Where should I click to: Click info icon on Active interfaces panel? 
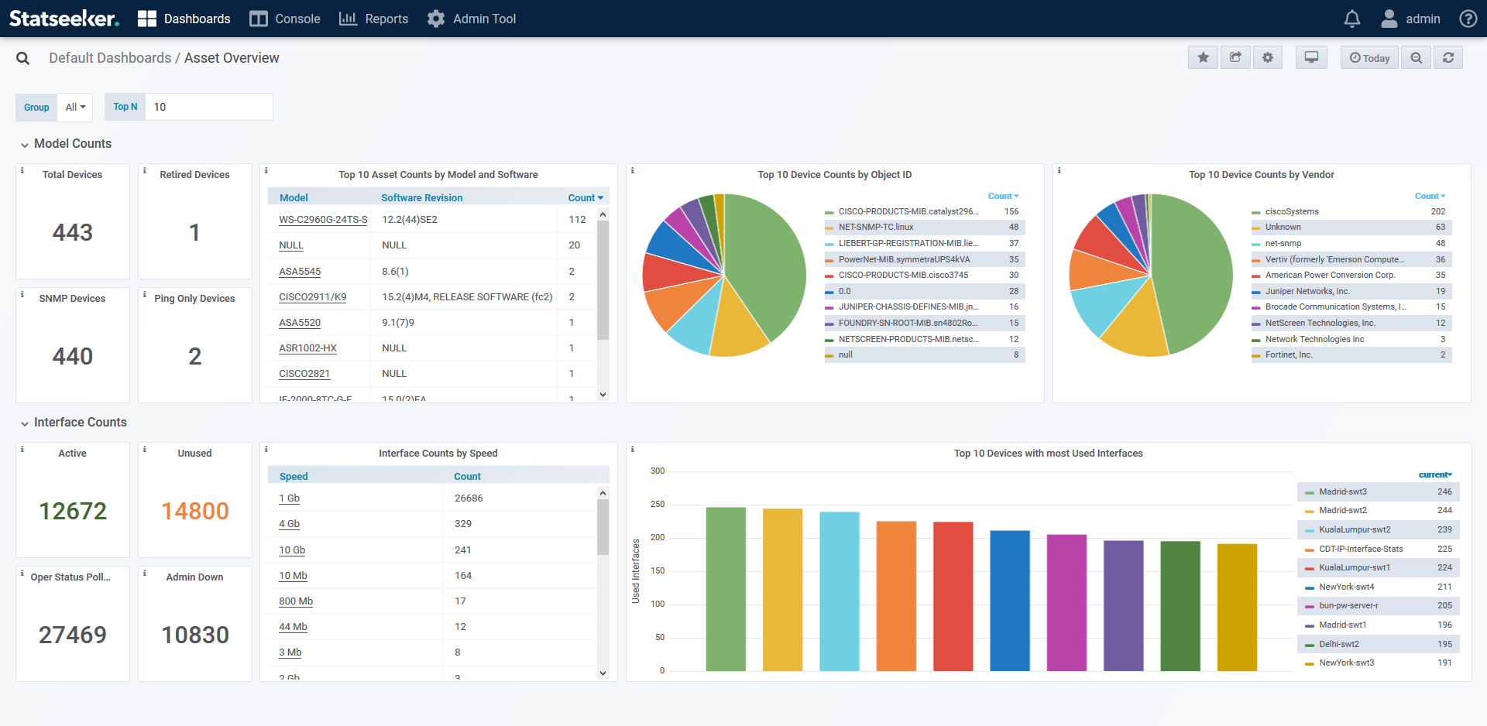click(22, 449)
